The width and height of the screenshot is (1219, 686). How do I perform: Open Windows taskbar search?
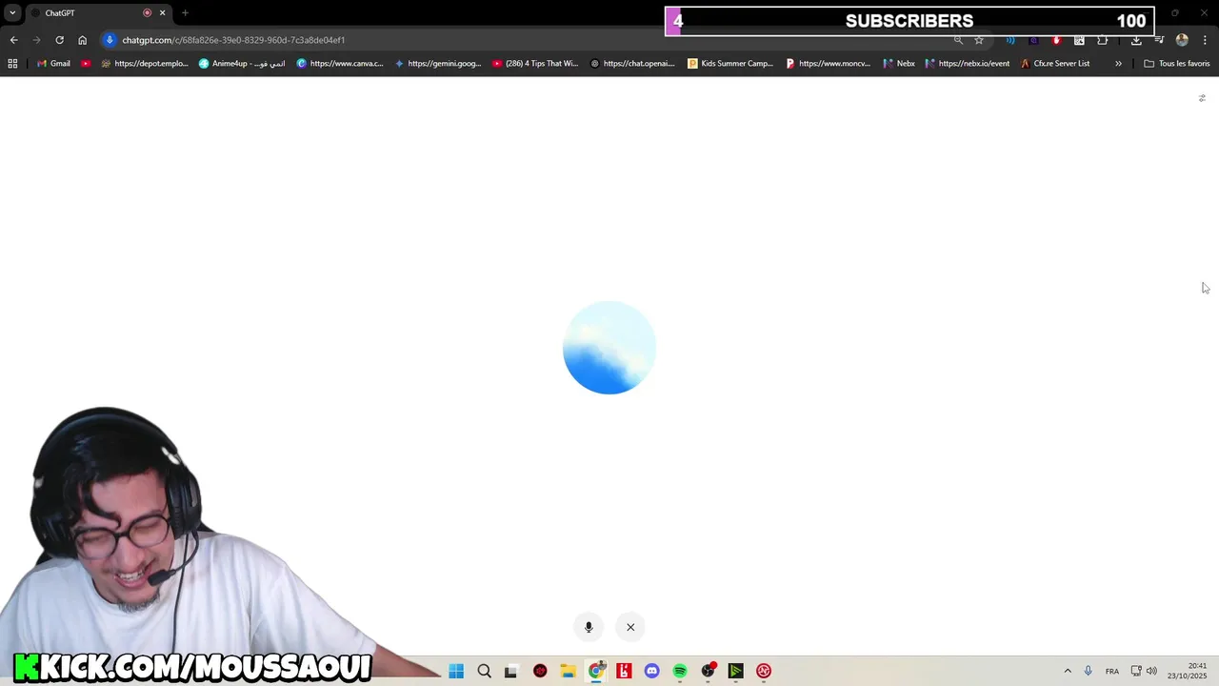[484, 671]
